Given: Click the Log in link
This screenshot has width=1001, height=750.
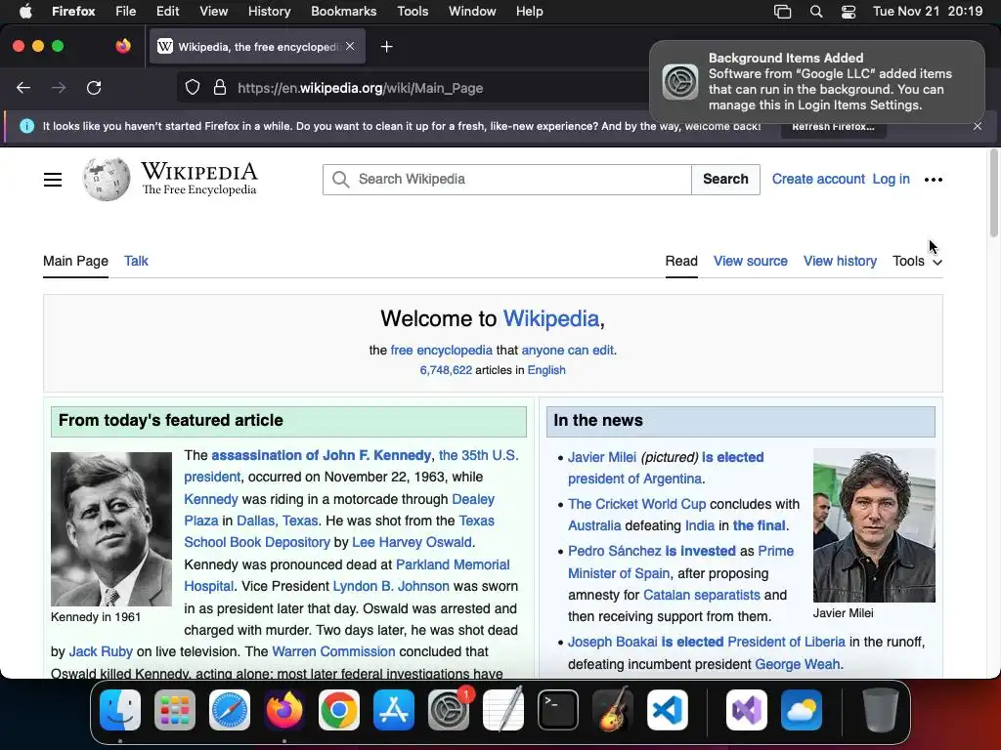Looking at the screenshot, I should coord(892,180).
